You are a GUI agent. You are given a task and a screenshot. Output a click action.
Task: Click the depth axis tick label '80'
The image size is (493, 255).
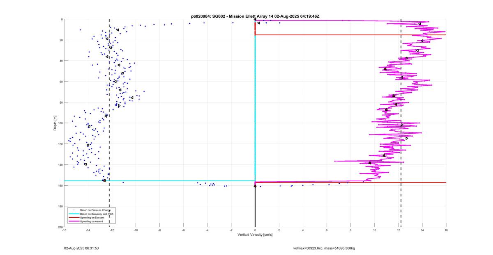(x=61, y=102)
